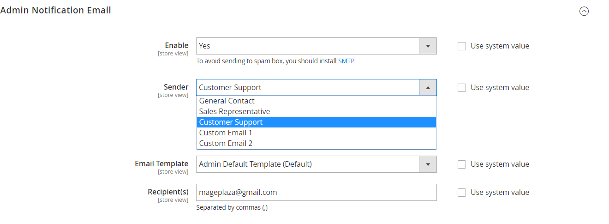Image resolution: width=609 pixels, height=224 pixels.
Task: Check Use system value for Recipient(s)
Action: (462, 193)
